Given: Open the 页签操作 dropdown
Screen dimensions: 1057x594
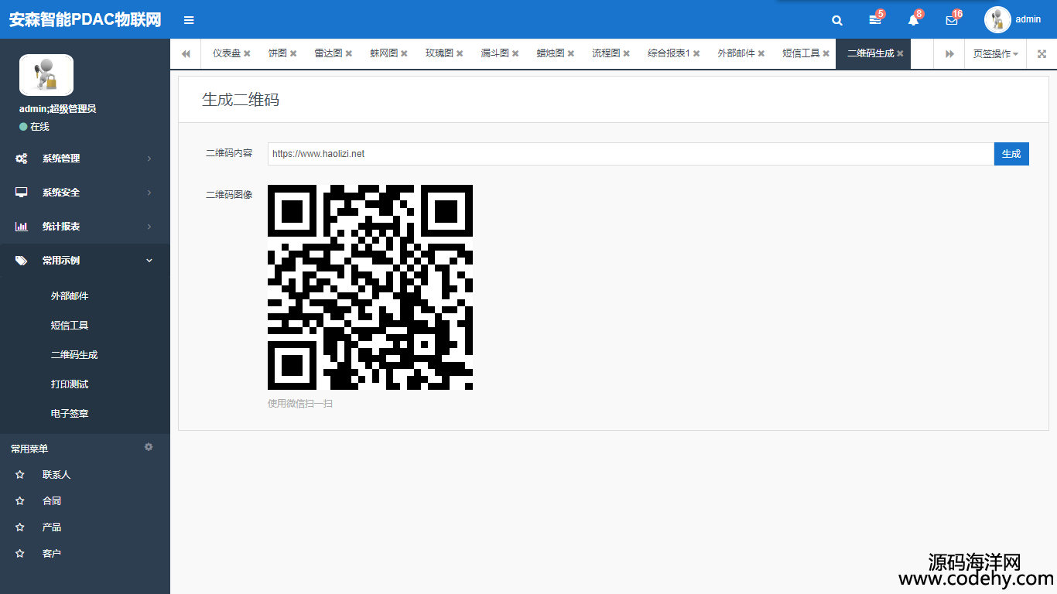Looking at the screenshot, I should (995, 53).
